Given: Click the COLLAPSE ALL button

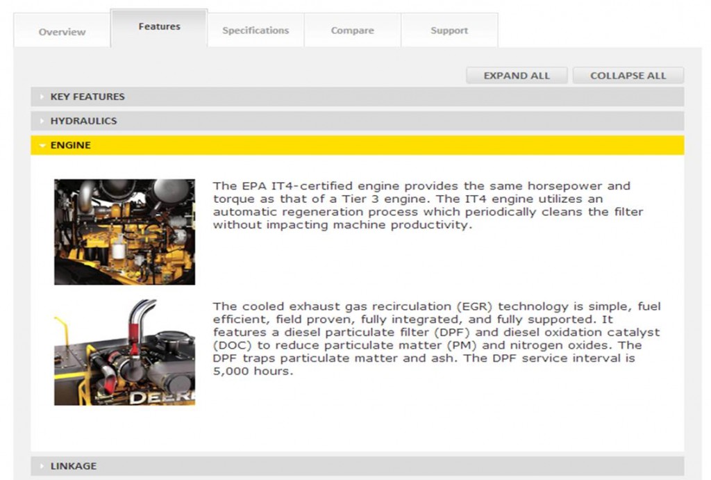Looking at the screenshot, I should [628, 75].
